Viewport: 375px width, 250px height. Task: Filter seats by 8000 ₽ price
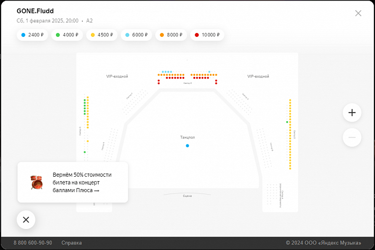[171, 35]
